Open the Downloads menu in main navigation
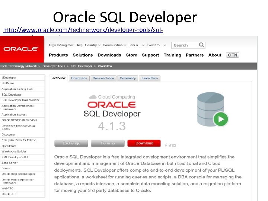 [109, 55]
